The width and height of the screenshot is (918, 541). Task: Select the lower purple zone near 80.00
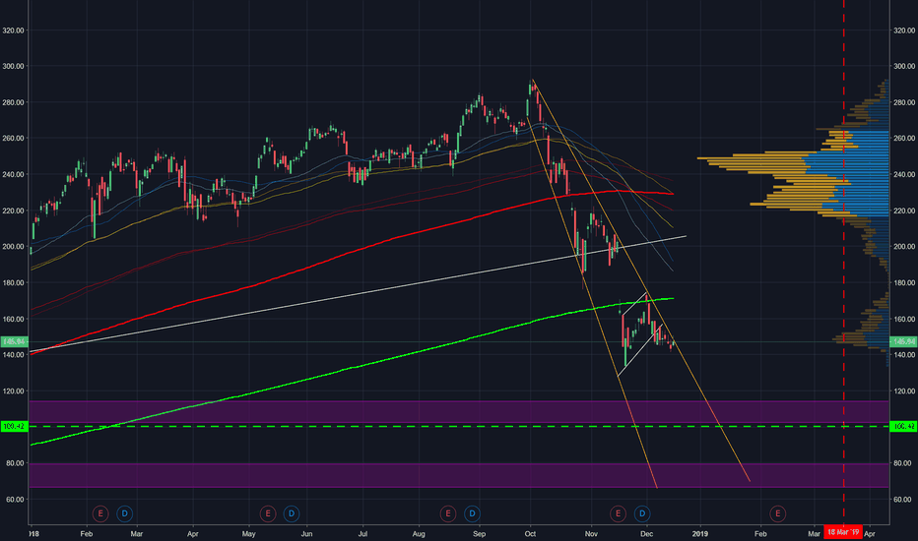pos(460,475)
